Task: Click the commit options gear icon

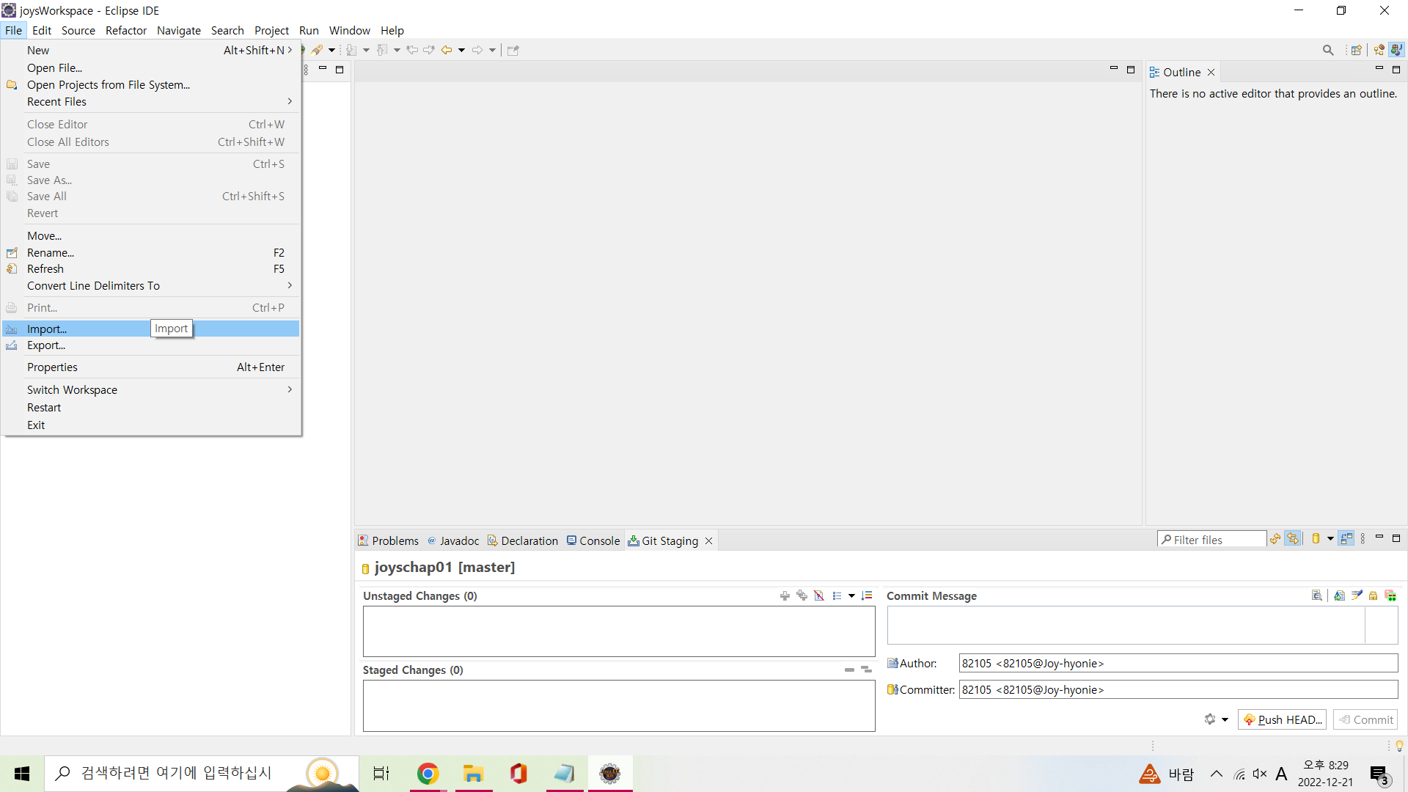Action: coord(1210,719)
